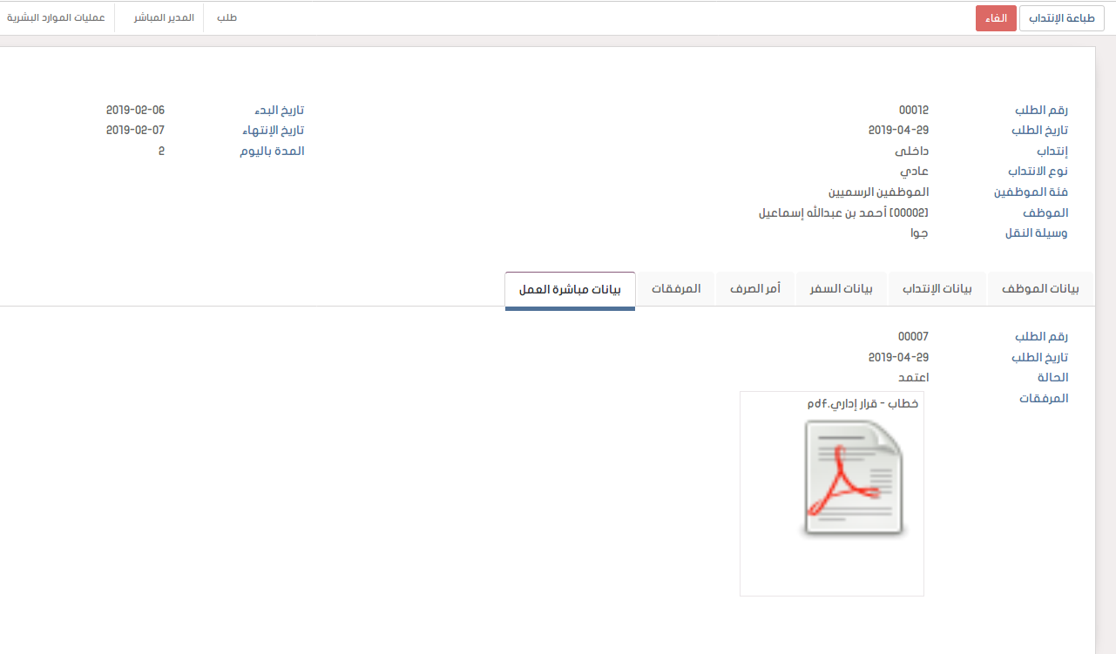1116x654 pixels.
Task: Click the الموظفين الرسميين employee category value
Action: [x=878, y=192]
